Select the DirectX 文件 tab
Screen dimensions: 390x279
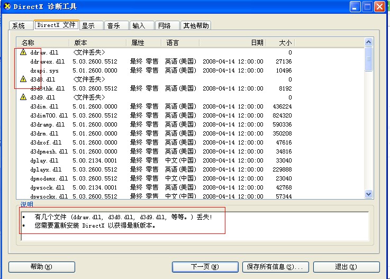coord(57,25)
